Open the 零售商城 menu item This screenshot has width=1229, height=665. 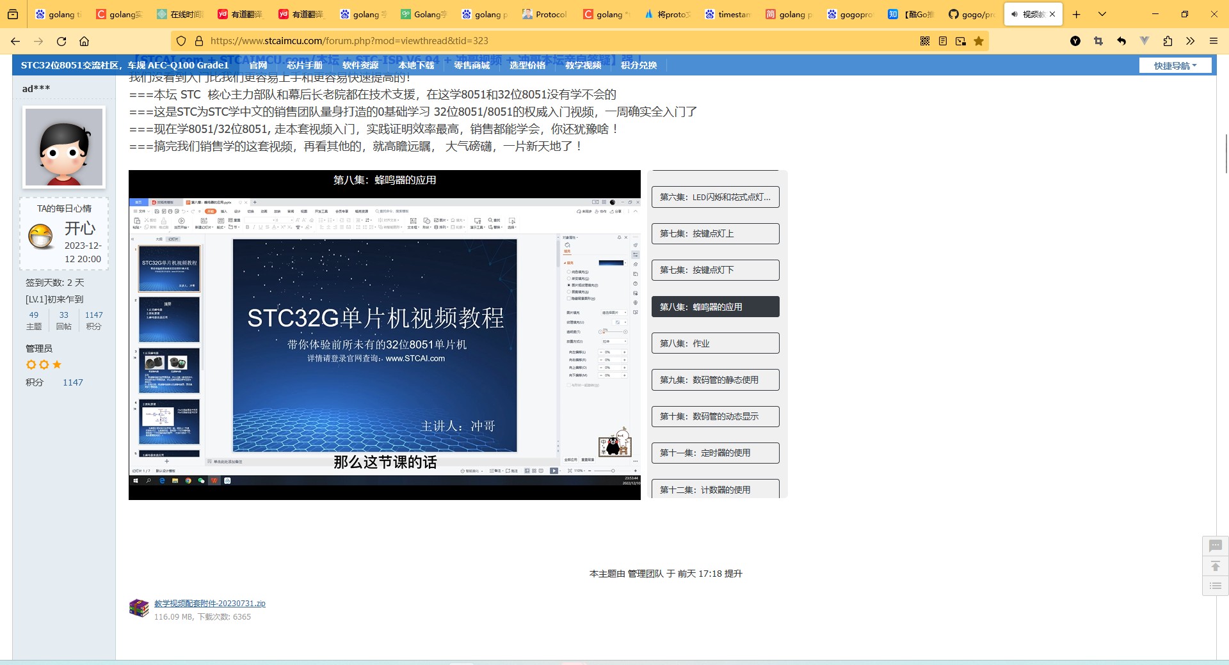(472, 65)
